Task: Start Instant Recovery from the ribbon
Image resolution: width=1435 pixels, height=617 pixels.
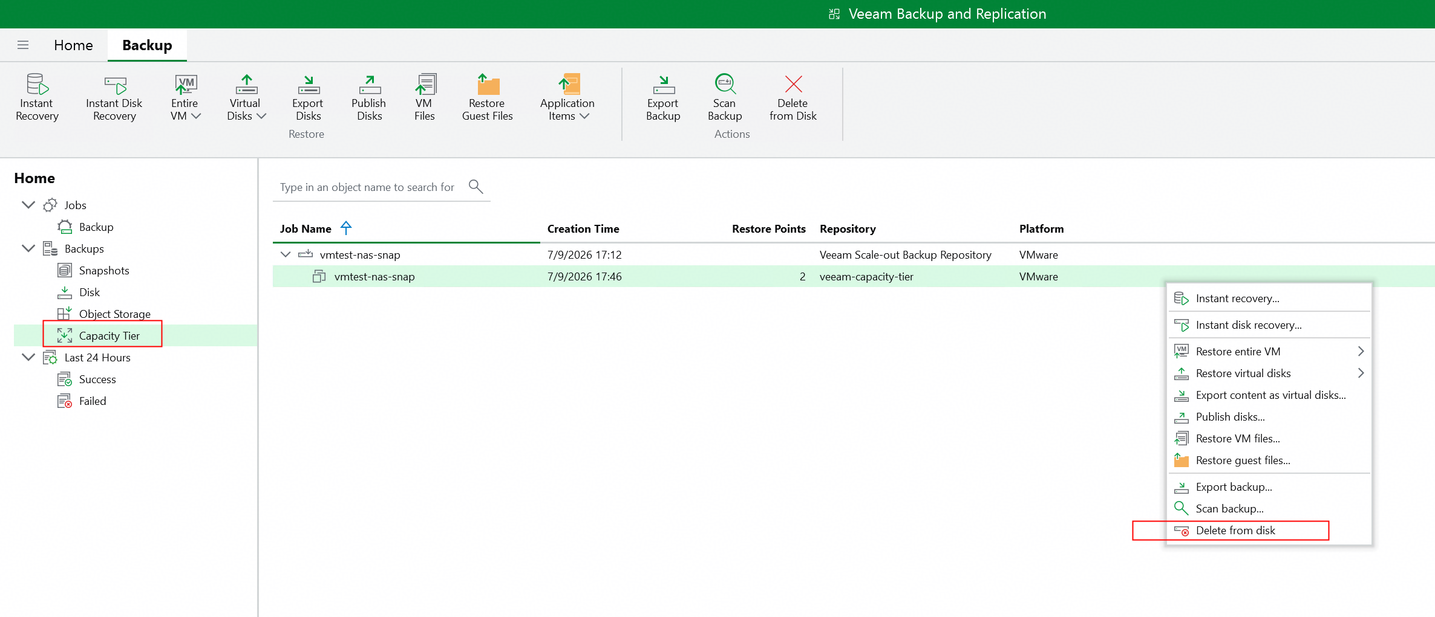Action: pyautogui.click(x=37, y=97)
